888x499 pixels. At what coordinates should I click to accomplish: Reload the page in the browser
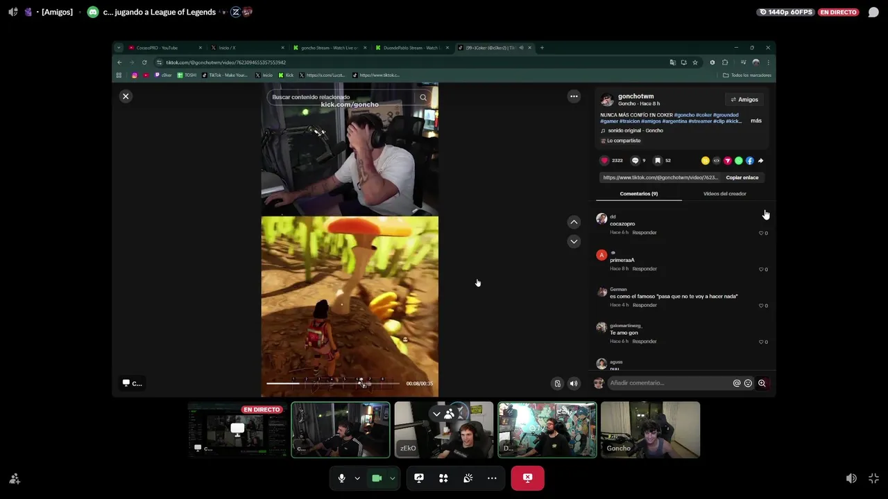click(x=144, y=62)
